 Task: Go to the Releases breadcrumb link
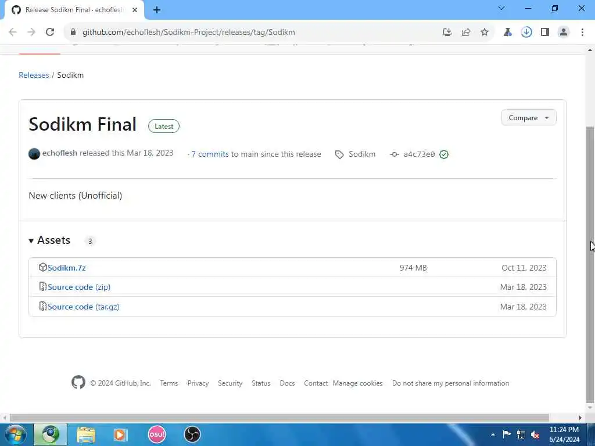pos(34,75)
